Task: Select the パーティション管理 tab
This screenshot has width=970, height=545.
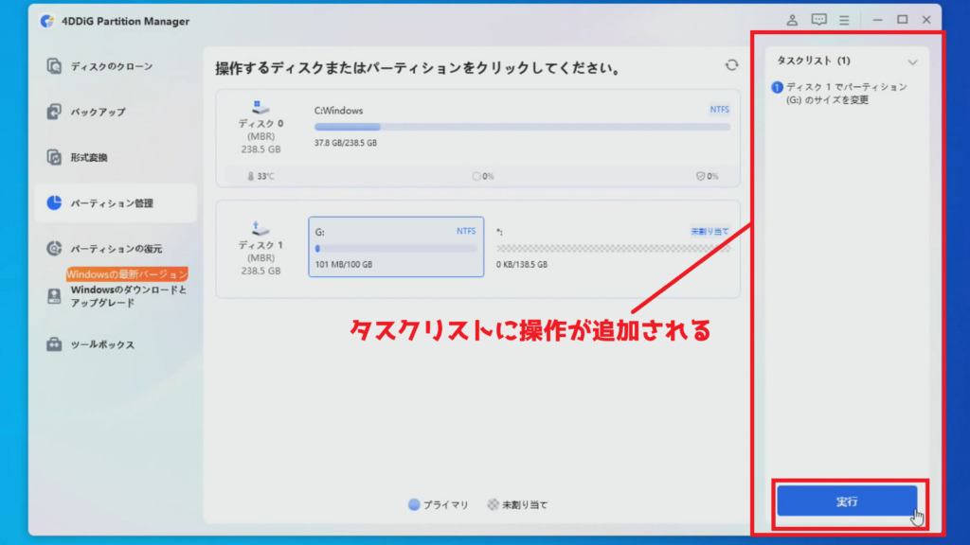Action: (x=111, y=203)
